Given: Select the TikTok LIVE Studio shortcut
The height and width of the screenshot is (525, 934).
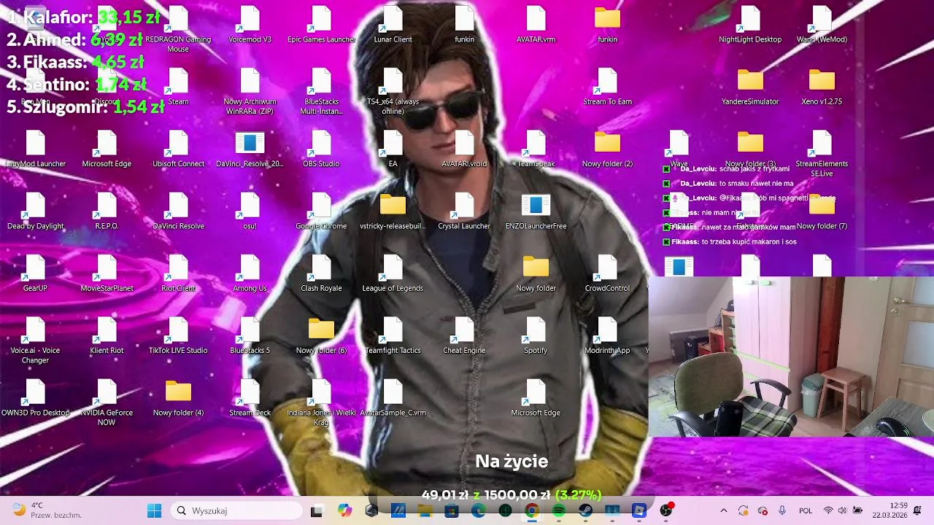Looking at the screenshot, I should click(x=178, y=335).
